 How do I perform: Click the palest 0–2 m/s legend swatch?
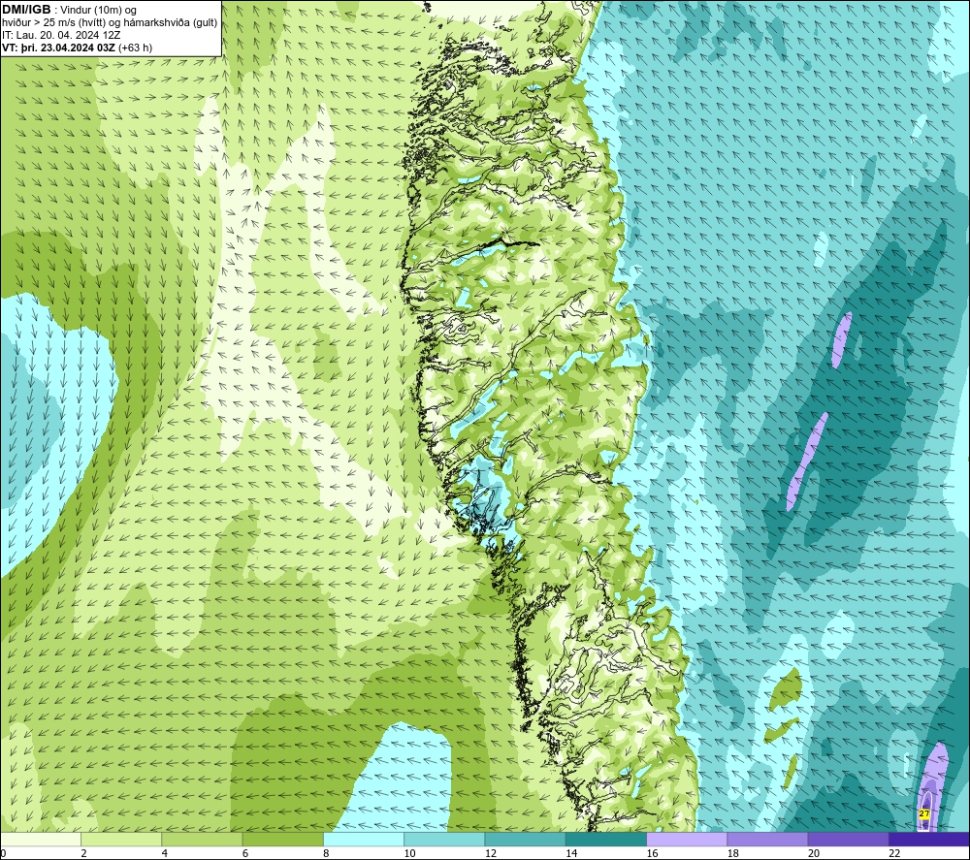pyautogui.click(x=41, y=839)
